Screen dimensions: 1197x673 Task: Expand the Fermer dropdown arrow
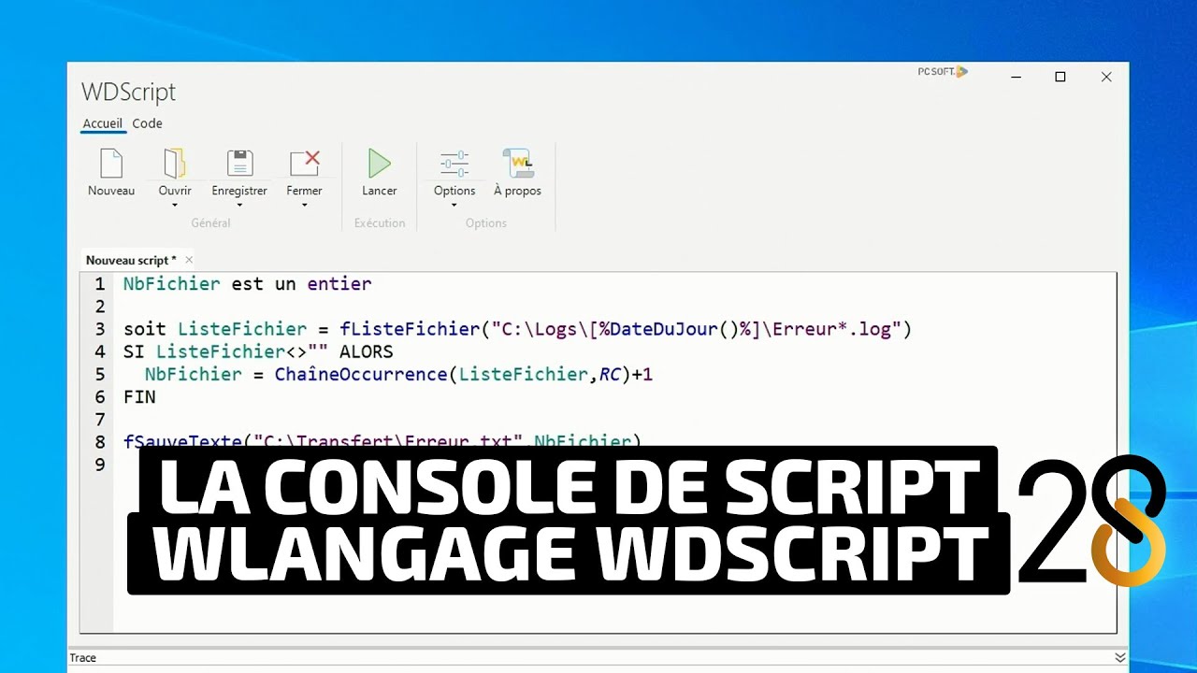tap(304, 206)
